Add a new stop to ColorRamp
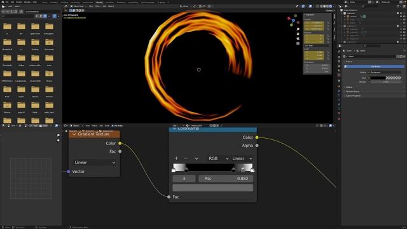407x229 pixels. [176, 158]
